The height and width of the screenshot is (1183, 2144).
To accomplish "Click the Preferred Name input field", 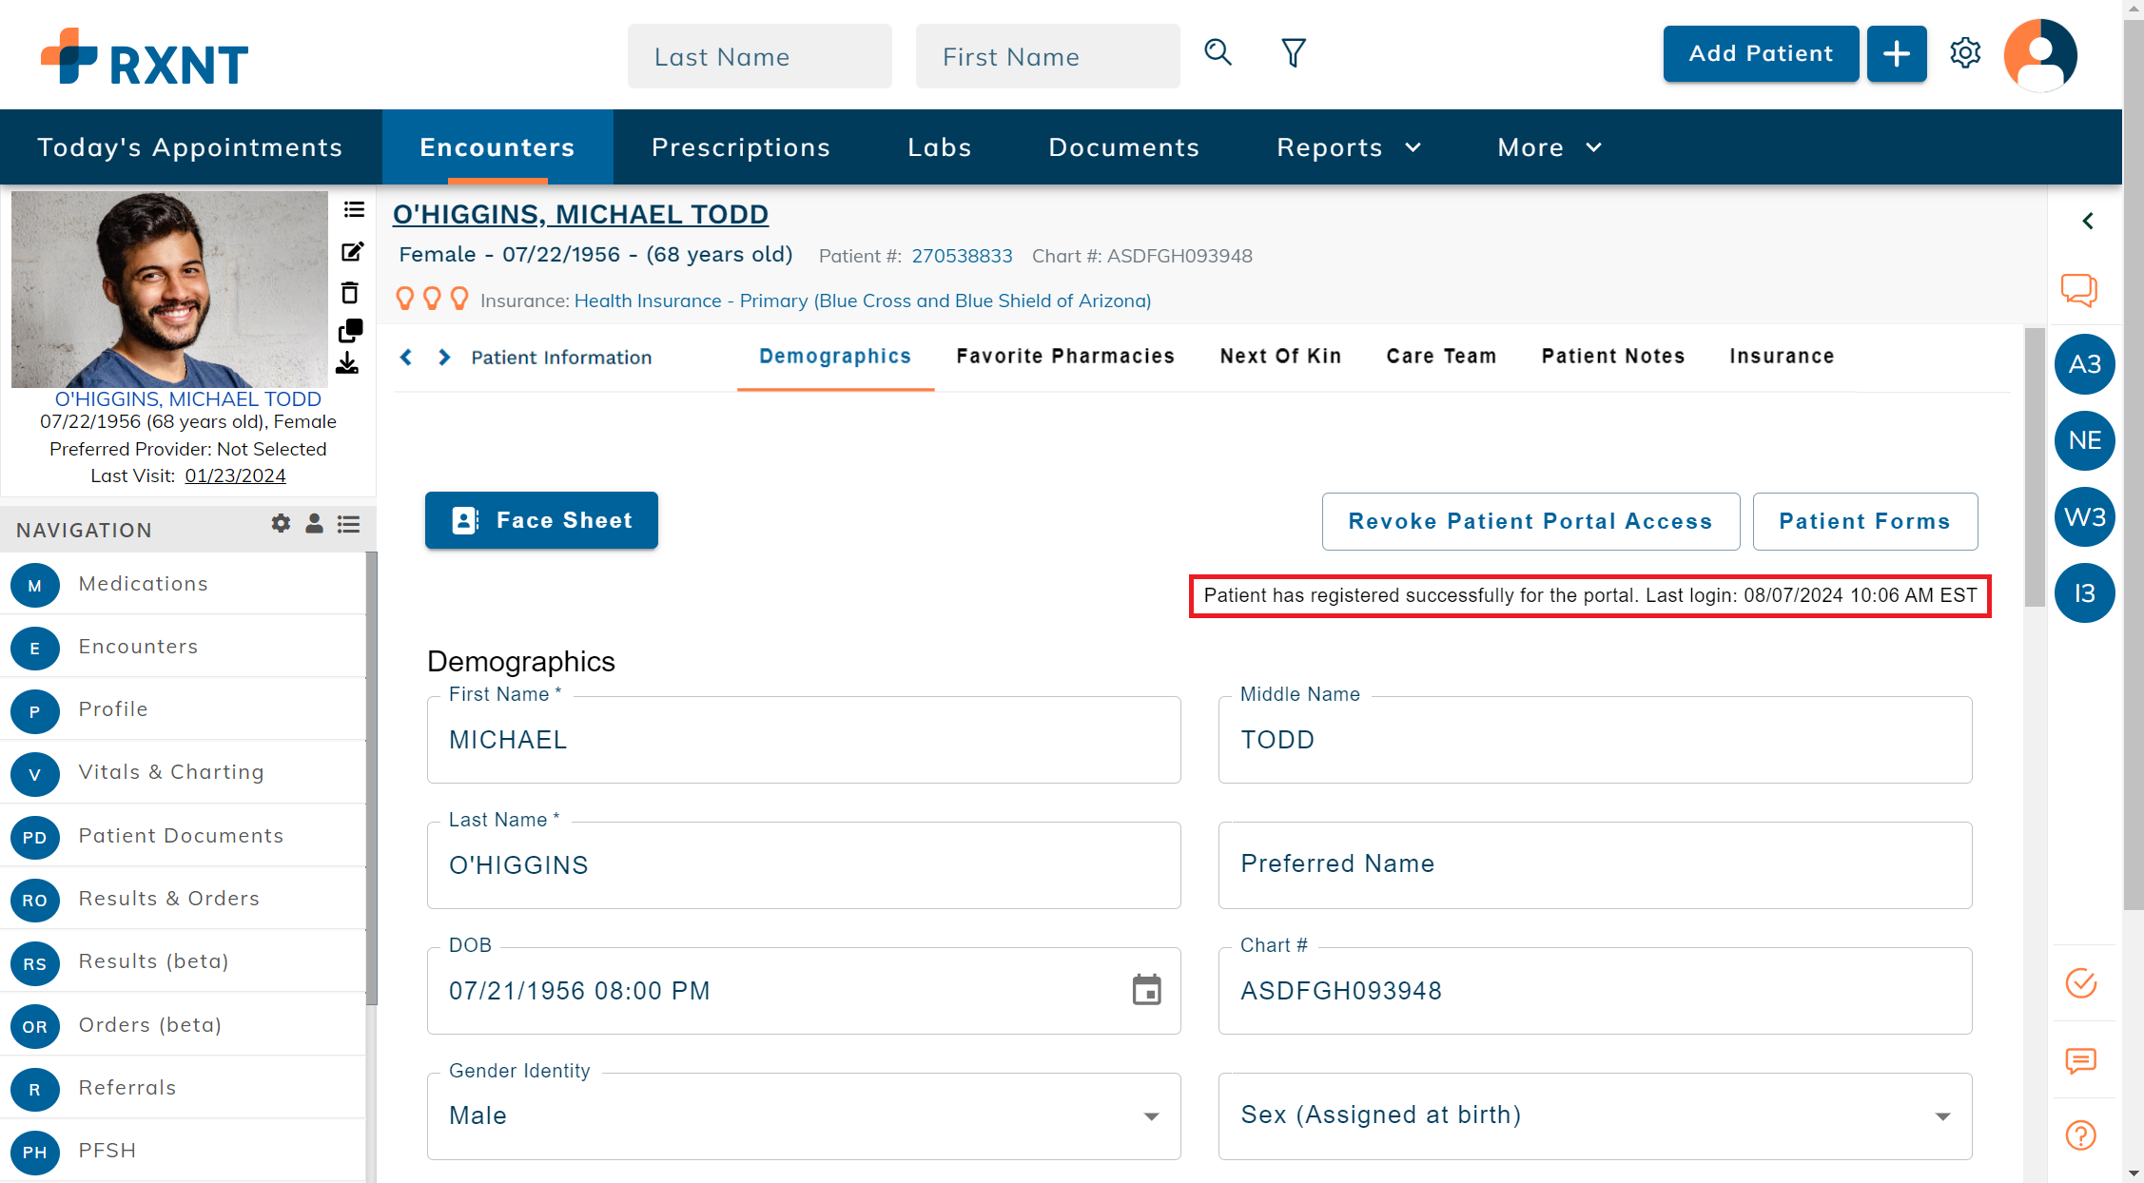I will click(x=1594, y=864).
